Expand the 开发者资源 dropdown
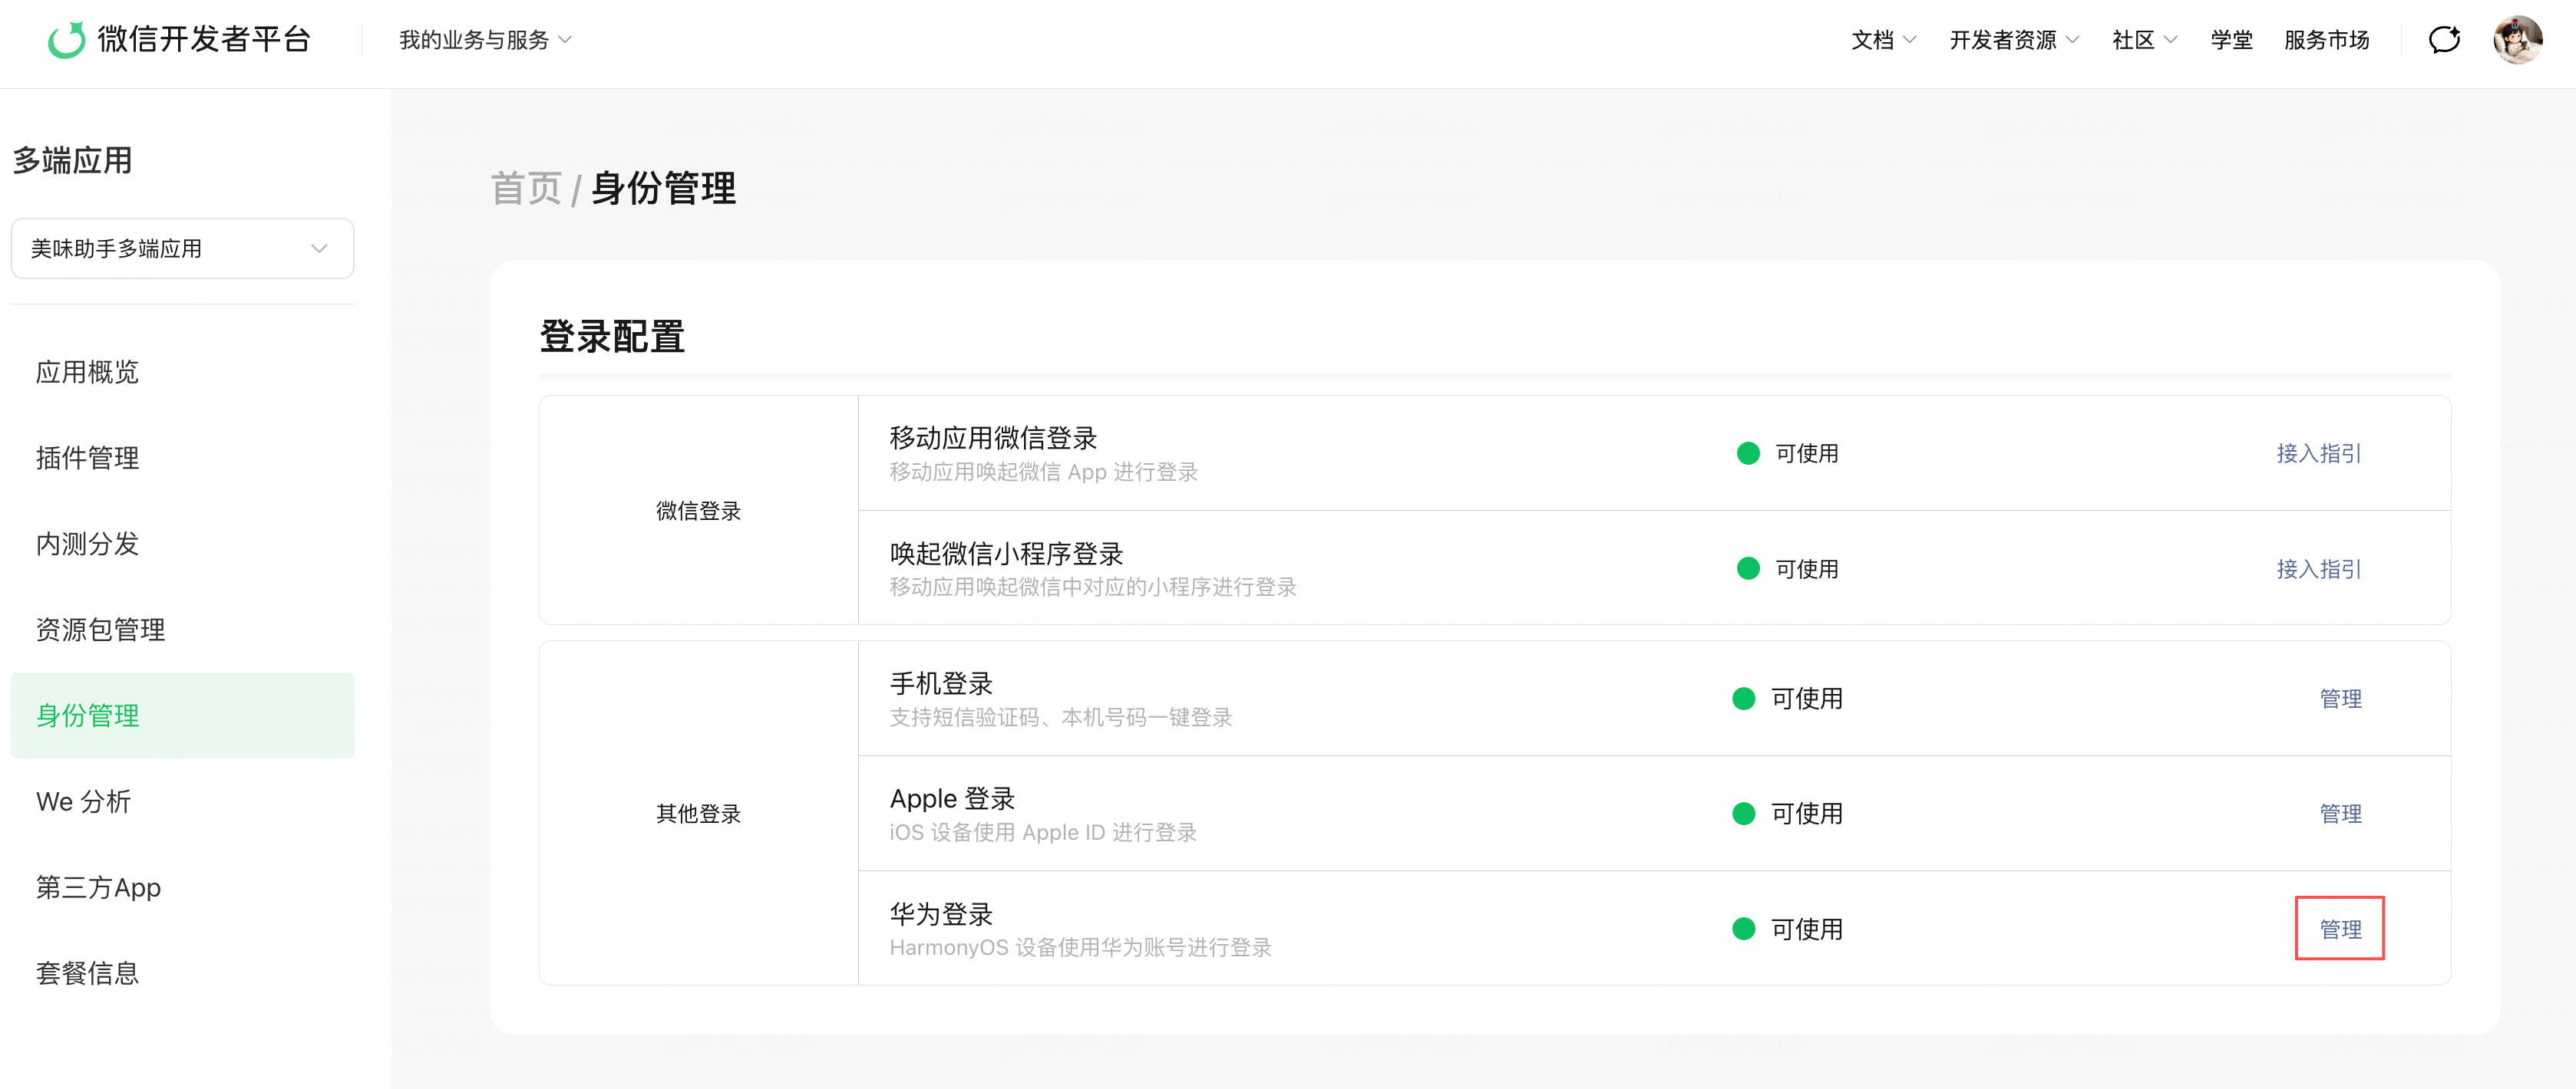The image size is (2576, 1089). coord(2013,40)
